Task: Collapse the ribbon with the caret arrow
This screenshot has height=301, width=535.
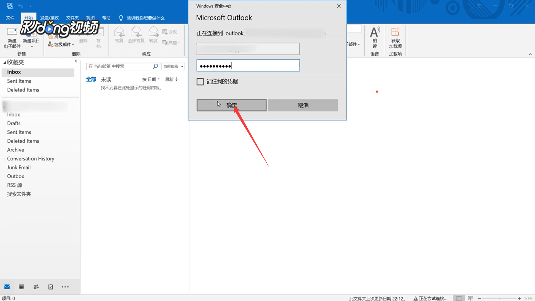Action: (x=530, y=54)
